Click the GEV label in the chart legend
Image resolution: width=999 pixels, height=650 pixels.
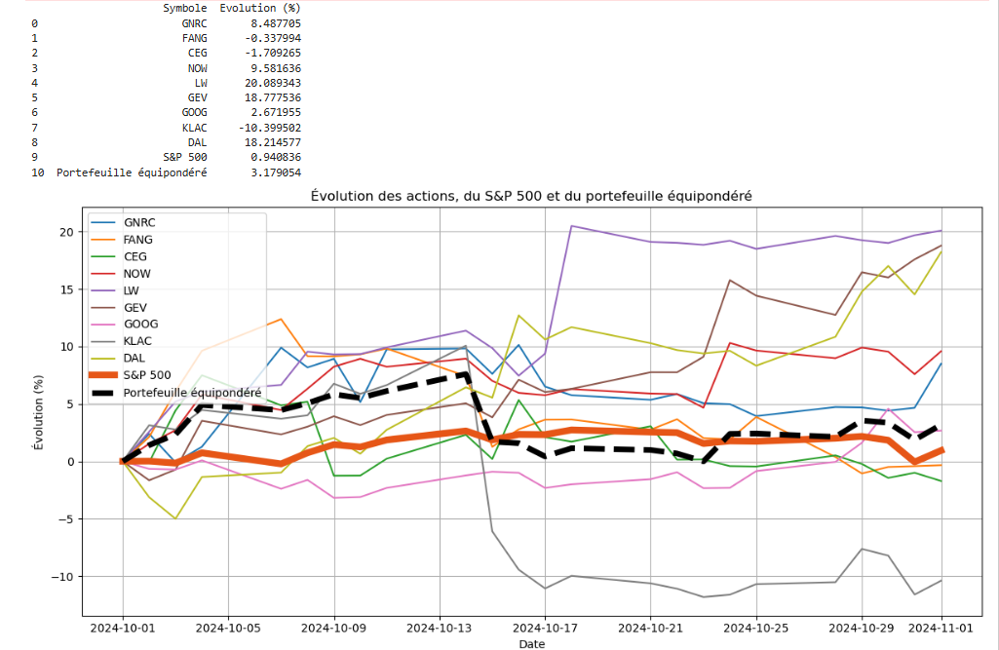click(135, 308)
